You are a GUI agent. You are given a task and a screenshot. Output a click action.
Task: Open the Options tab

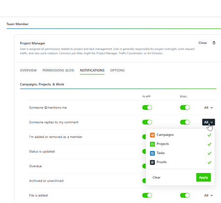[117, 70]
